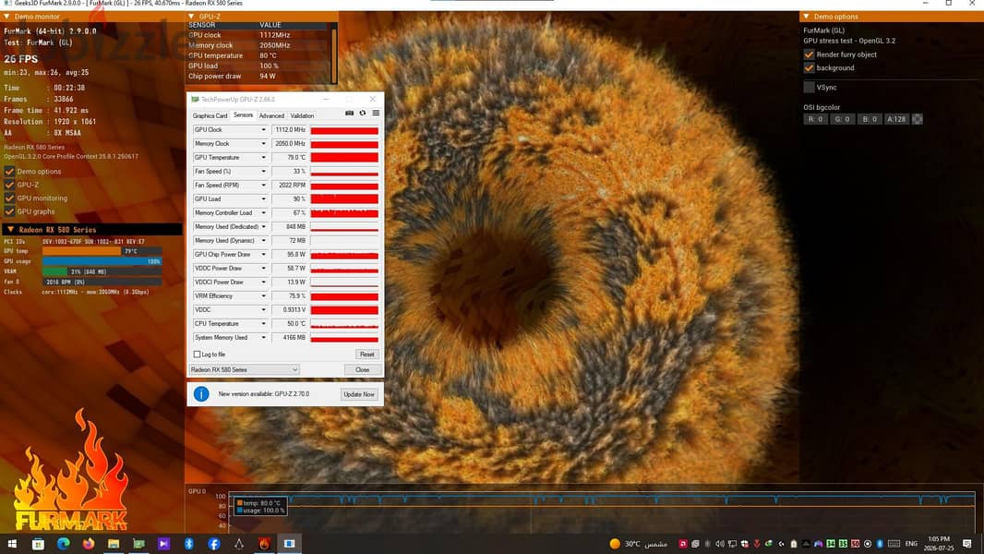Screen dimensions: 984x554
Task: Click red 50 temperature tray icon
Action: [x=855, y=544]
